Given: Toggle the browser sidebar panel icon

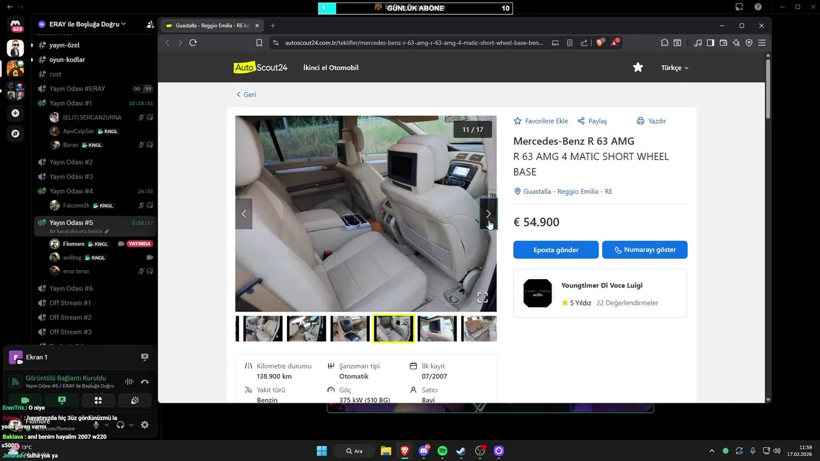Looking at the screenshot, I should pos(710,43).
